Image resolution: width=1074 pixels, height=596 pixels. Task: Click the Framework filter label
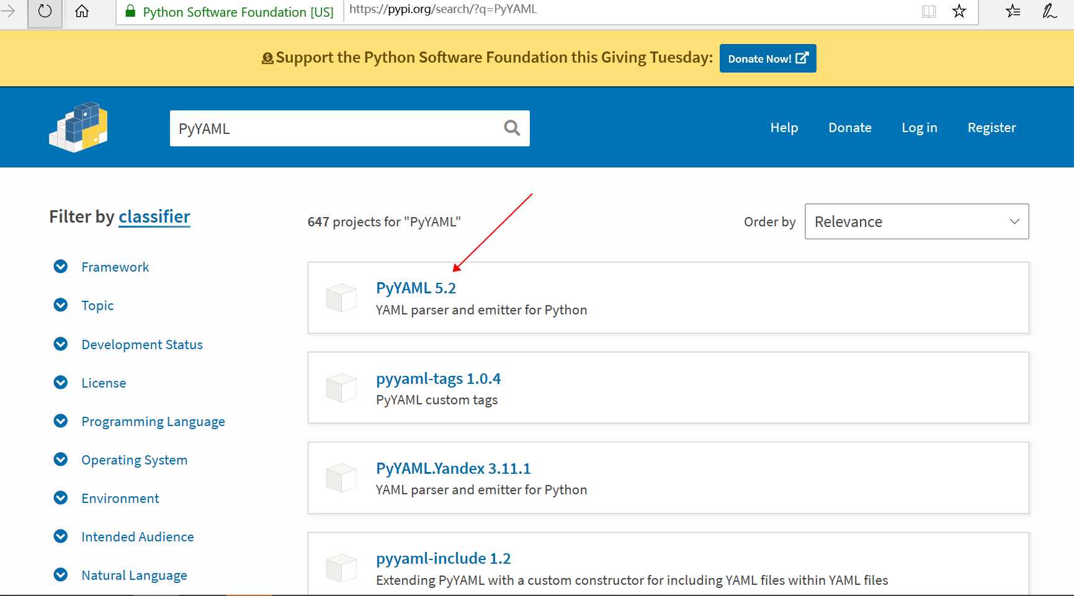click(x=115, y=267)
